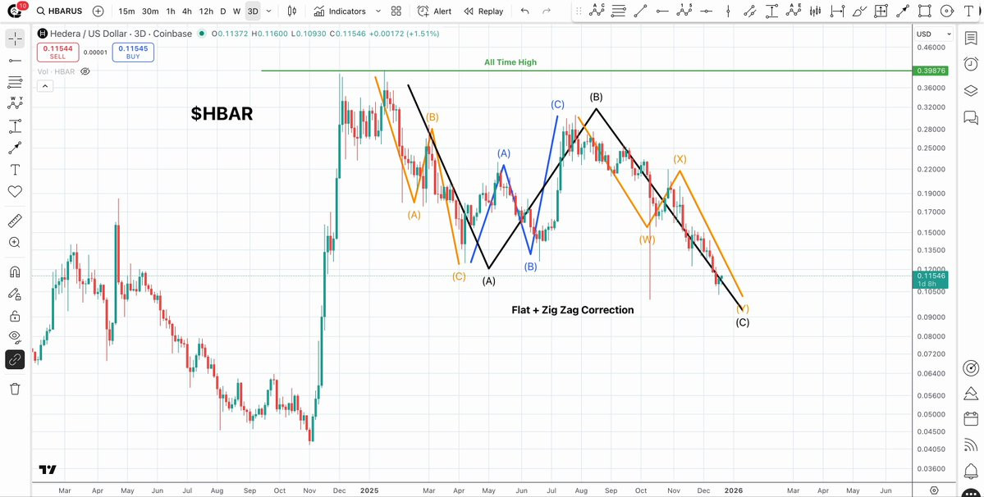
Task: Select the vertical line tool in favorites bar
Action: (x=728, y=11)
